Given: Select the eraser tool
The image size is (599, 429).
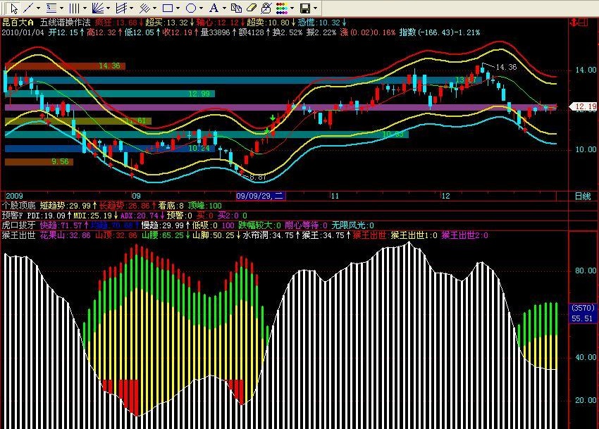Looking at the screenshot, I should tap(252, 8).
